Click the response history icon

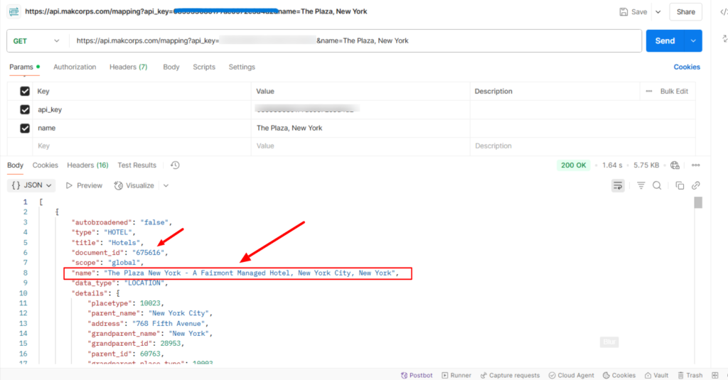[175, 165]
